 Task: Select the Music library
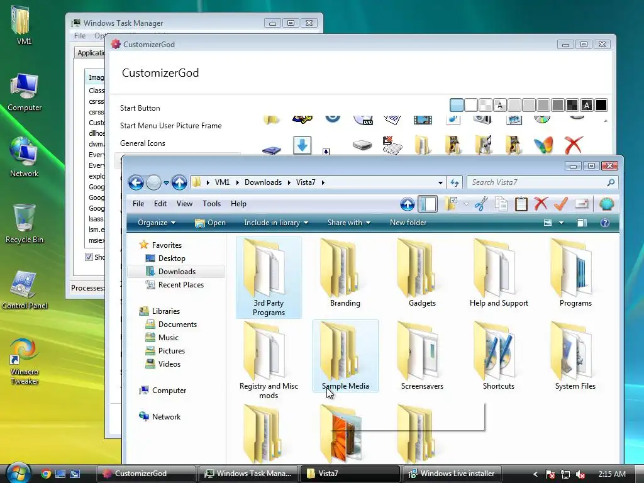pyautogui.click(x=169, y=338)
